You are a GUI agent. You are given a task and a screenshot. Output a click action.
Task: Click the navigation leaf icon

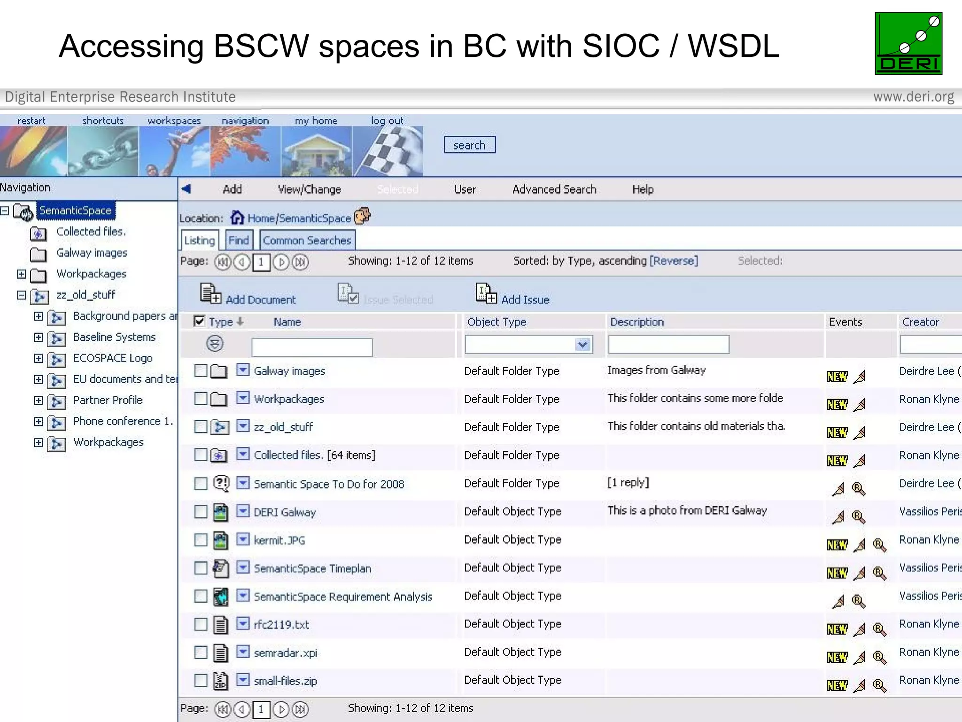tap(245, 151)
